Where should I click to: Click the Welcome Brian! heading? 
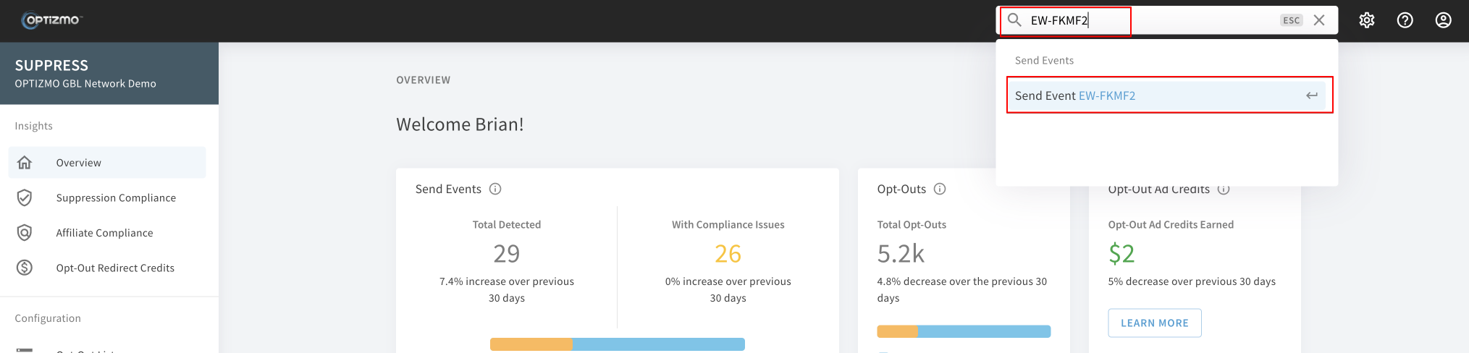pyautogui.click(x=460, y=124)
